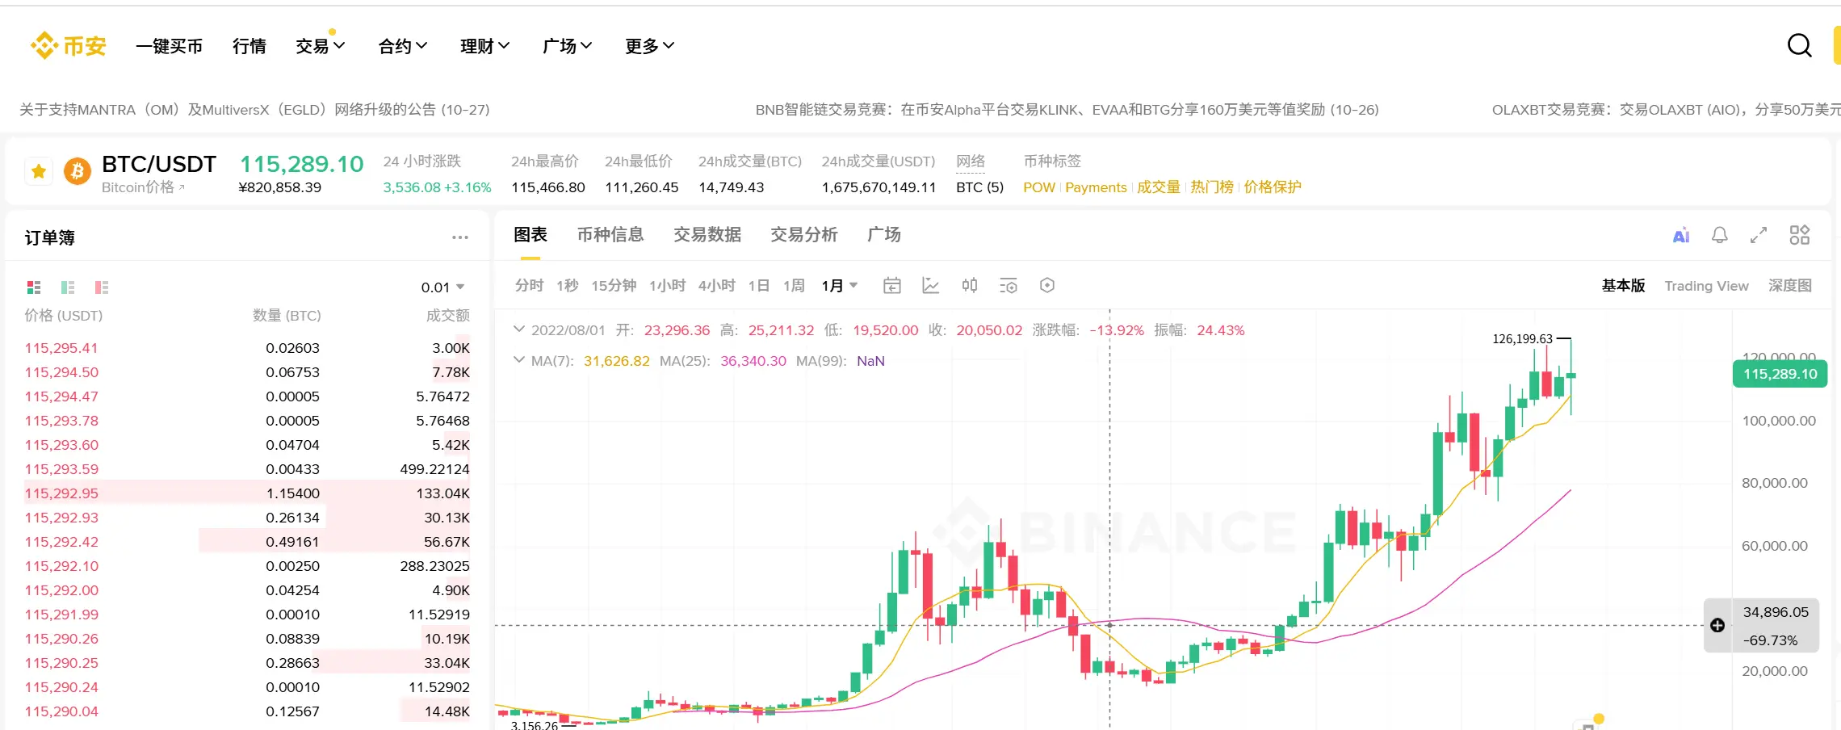Expand the 合约 navigation menu
The height and width of the screenshot is (730, 1841).
point(402,46)
